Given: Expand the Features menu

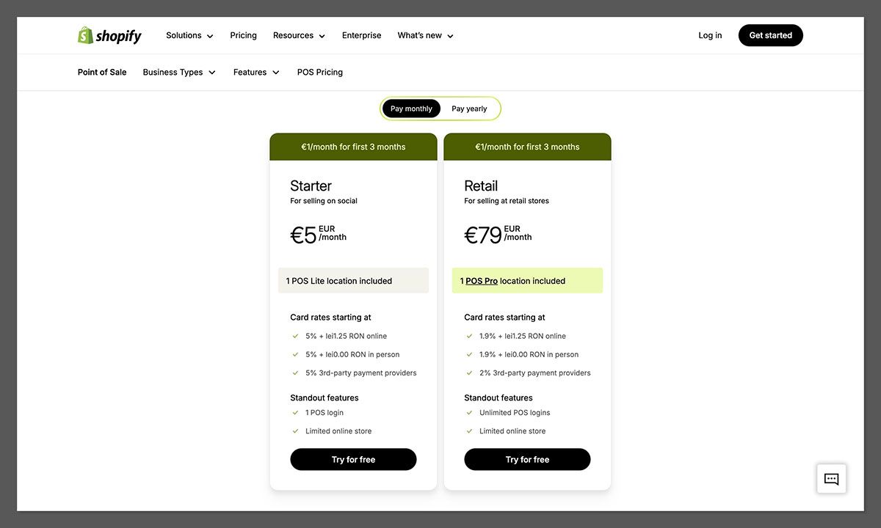Looking at the screenshot, I should pyautogui.click(x=255, y=72).
